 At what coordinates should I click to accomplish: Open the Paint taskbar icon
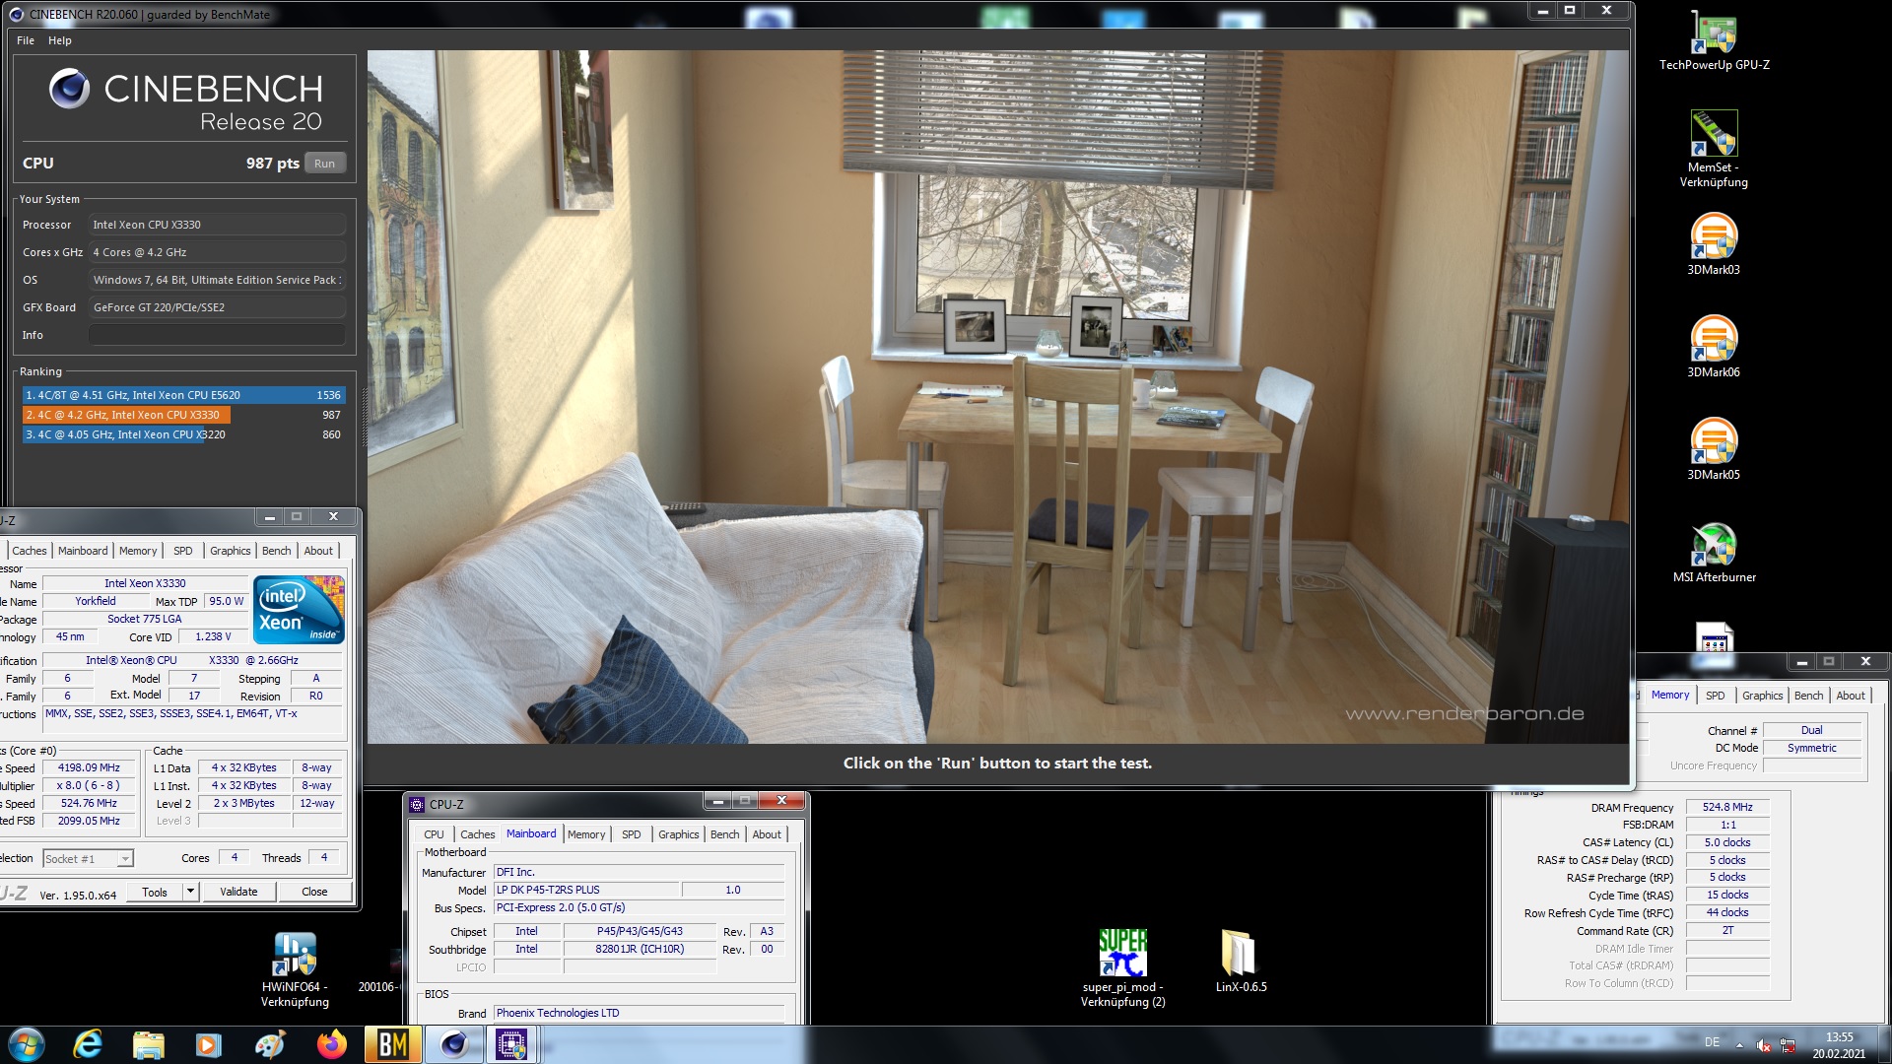tap(269, 1044)
